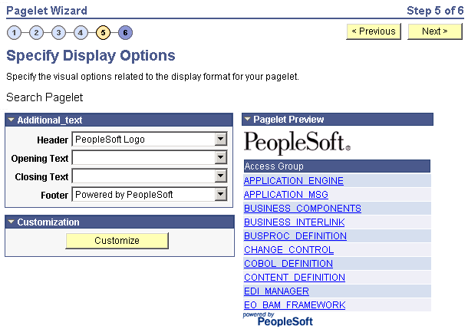Click the Step 5 of 6 label
This screenshot has width=468, height=329.
pyautogui.click(x=435, y=11)
